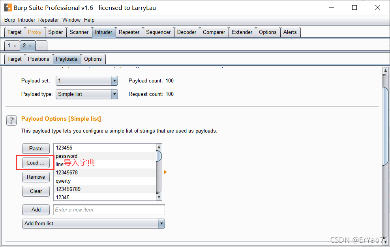Open the Repeater menu in menu bar
390x247 pixels.
(49, 20)
